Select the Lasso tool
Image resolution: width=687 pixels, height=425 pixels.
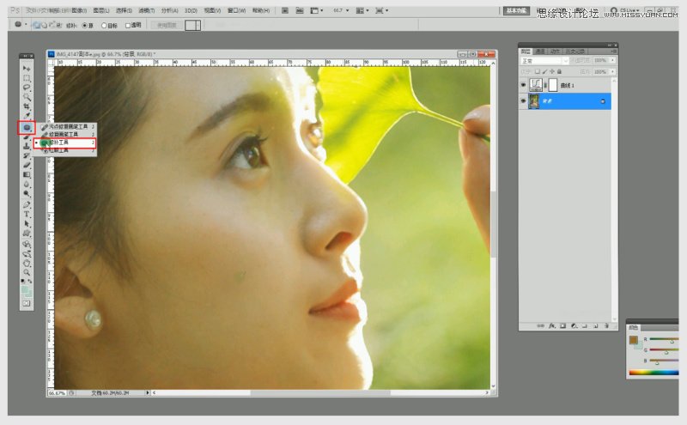point(27,87)
